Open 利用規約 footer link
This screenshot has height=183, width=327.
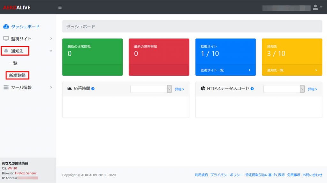point(201,175)
